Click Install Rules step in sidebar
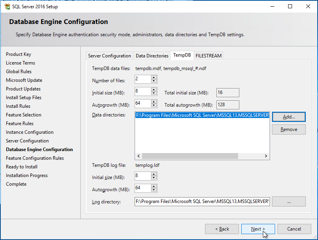 (18, 106)
